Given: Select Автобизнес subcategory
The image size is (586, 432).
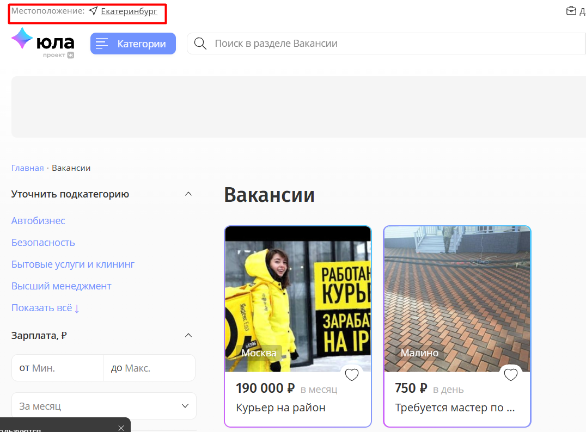Looking at the screenshot, I should [38, 221].
